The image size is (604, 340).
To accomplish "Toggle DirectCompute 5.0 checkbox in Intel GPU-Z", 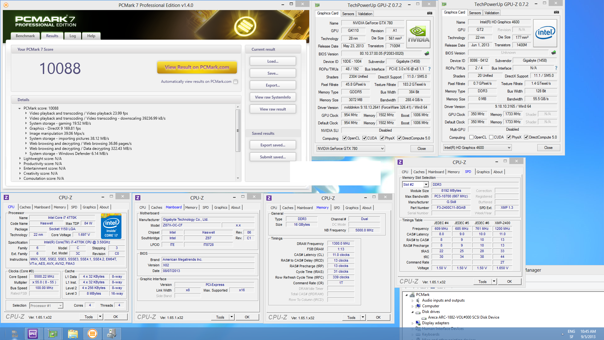I will 526,137.
